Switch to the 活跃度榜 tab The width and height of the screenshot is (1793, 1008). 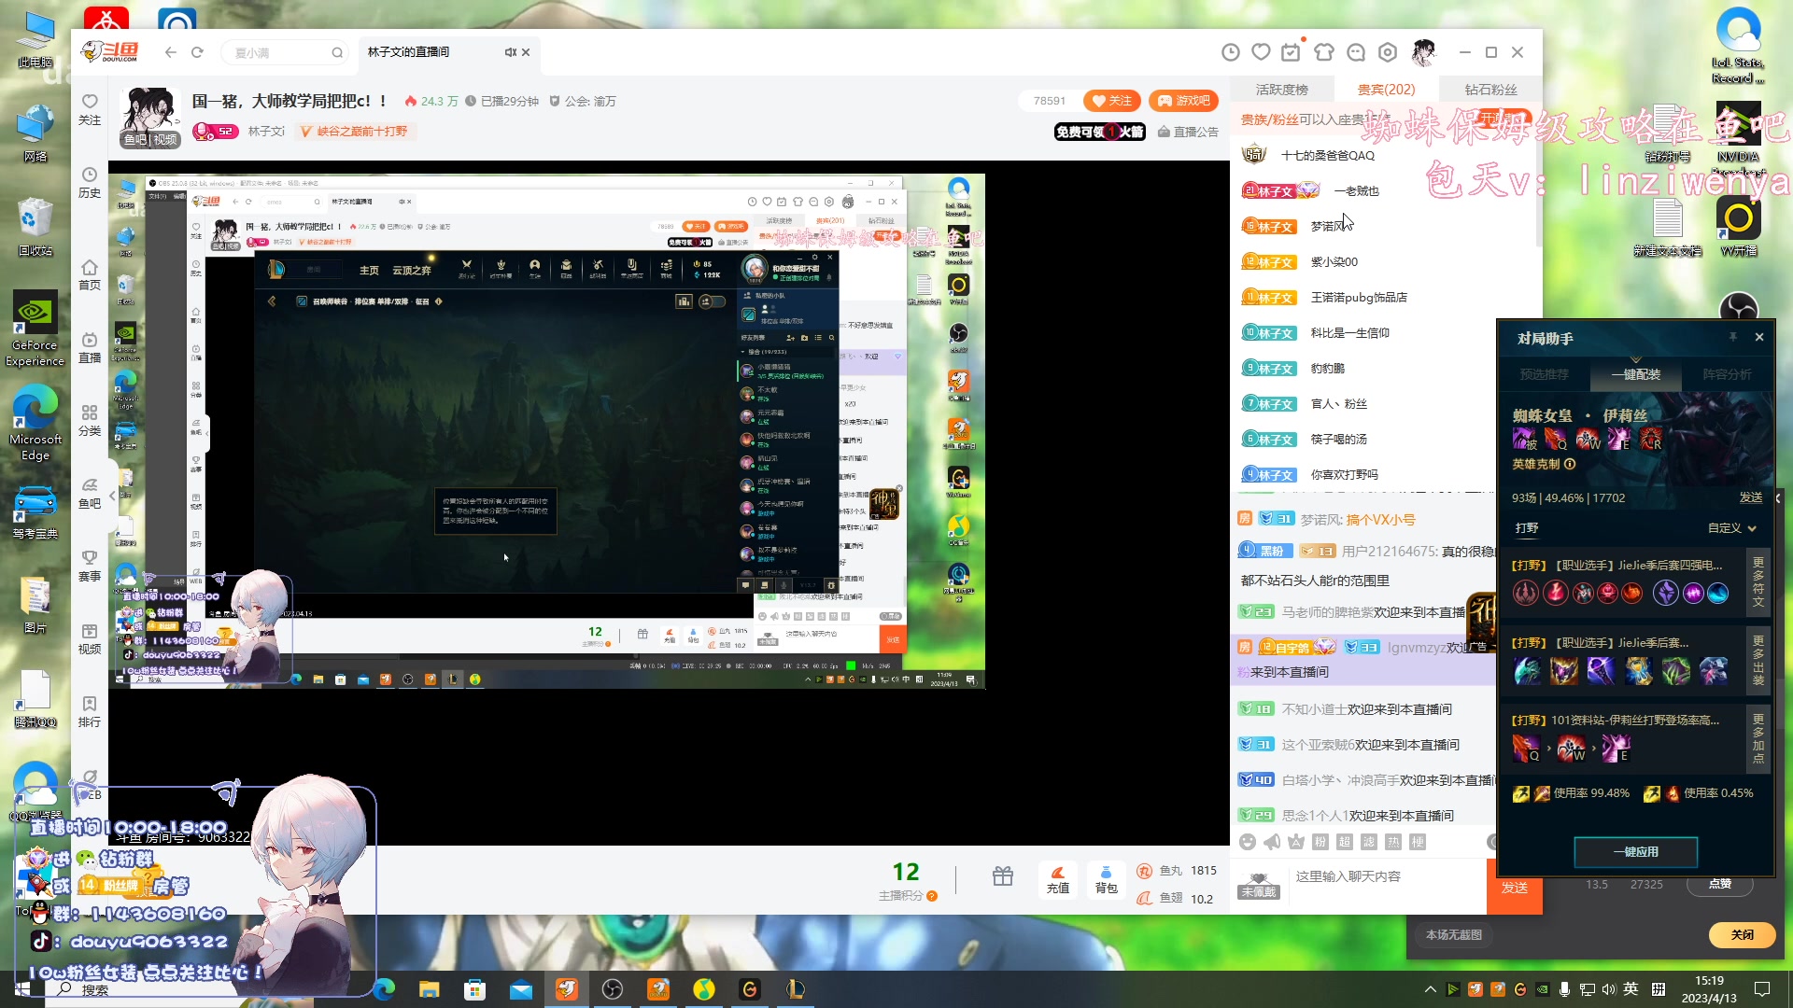1281,90
